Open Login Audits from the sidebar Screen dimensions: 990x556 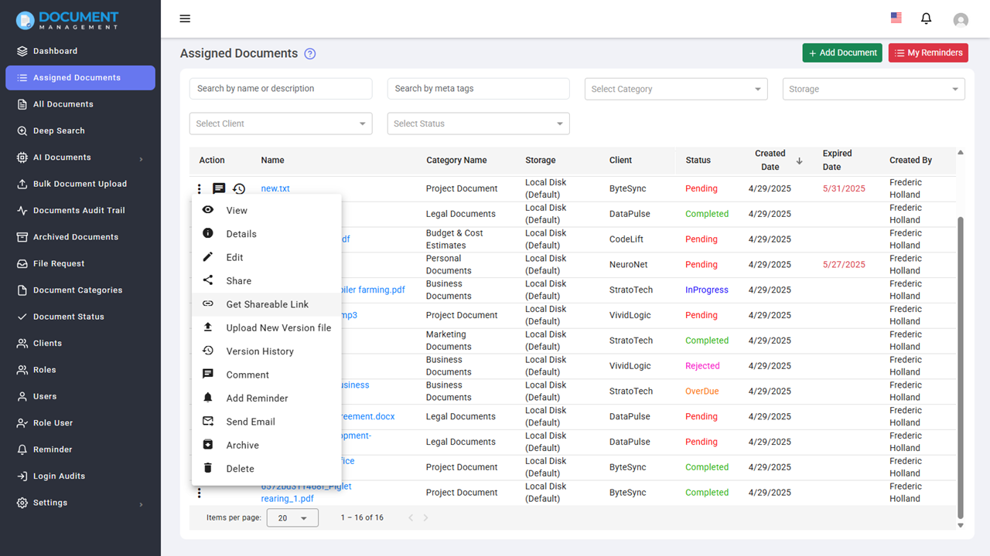[x=60, y=476]
